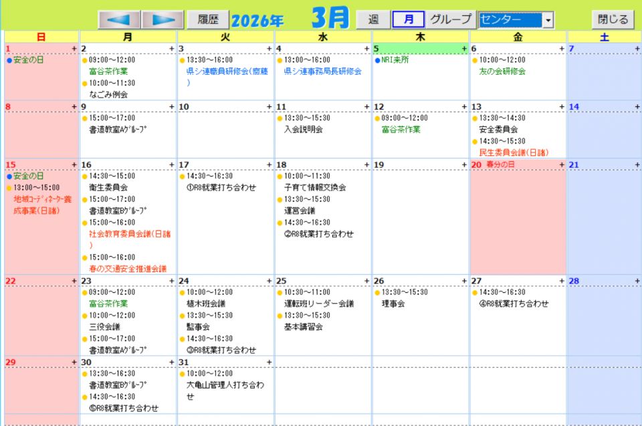Add event with plus on March 28

tap(637, 282)
